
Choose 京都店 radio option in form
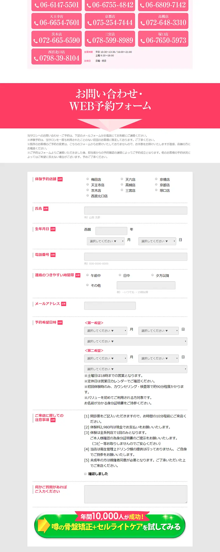tap(156, 185)
